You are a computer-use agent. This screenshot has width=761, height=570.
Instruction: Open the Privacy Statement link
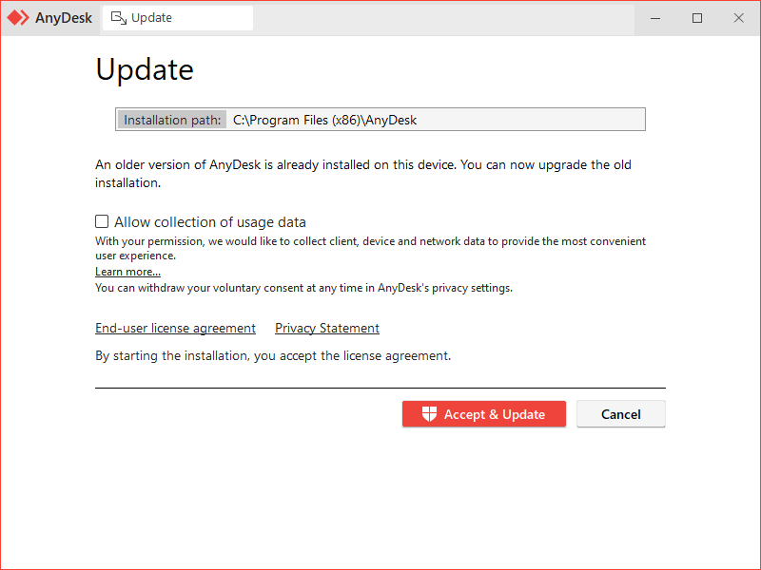[327, 328]
